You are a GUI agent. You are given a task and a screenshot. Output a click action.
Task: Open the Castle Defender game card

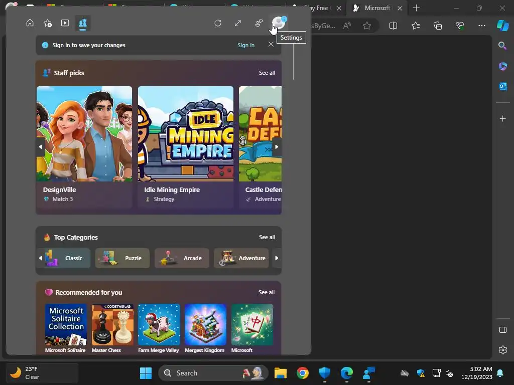260,147
